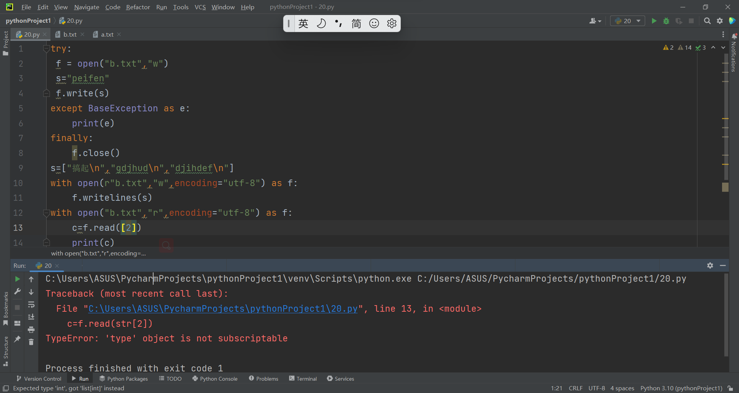739x393 pixels.
Task: Collapse the with block fold at line 12
Action: click(46, 213)
